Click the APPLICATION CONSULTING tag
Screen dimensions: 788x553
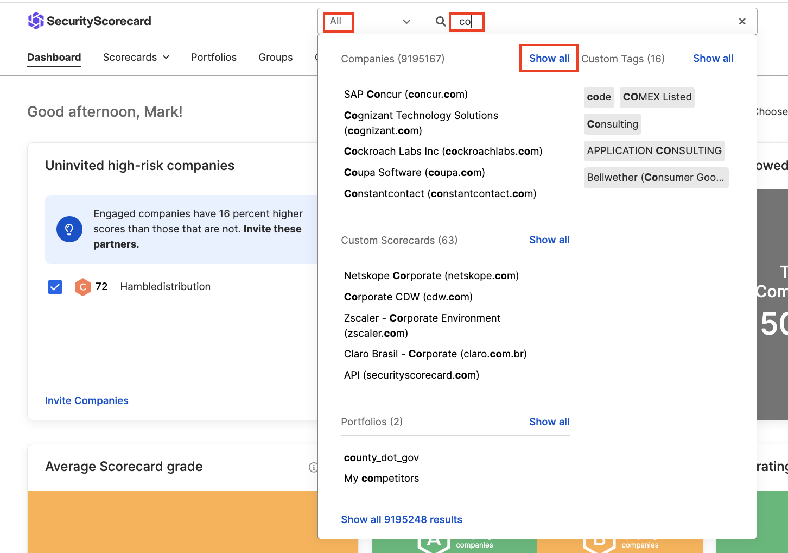point(654,150)
